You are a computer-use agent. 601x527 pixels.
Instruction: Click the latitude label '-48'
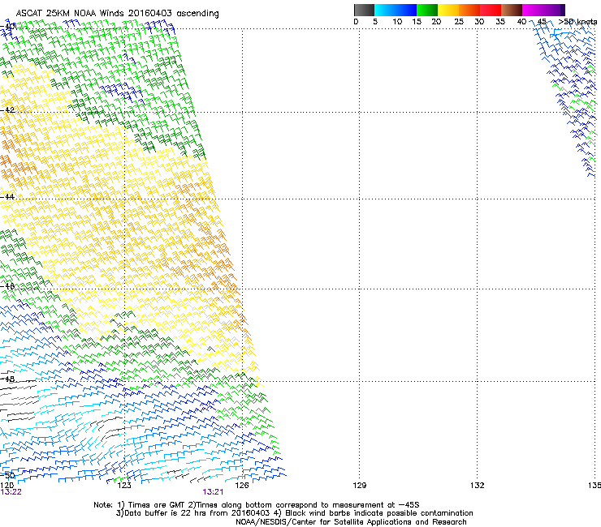[7, 379]
